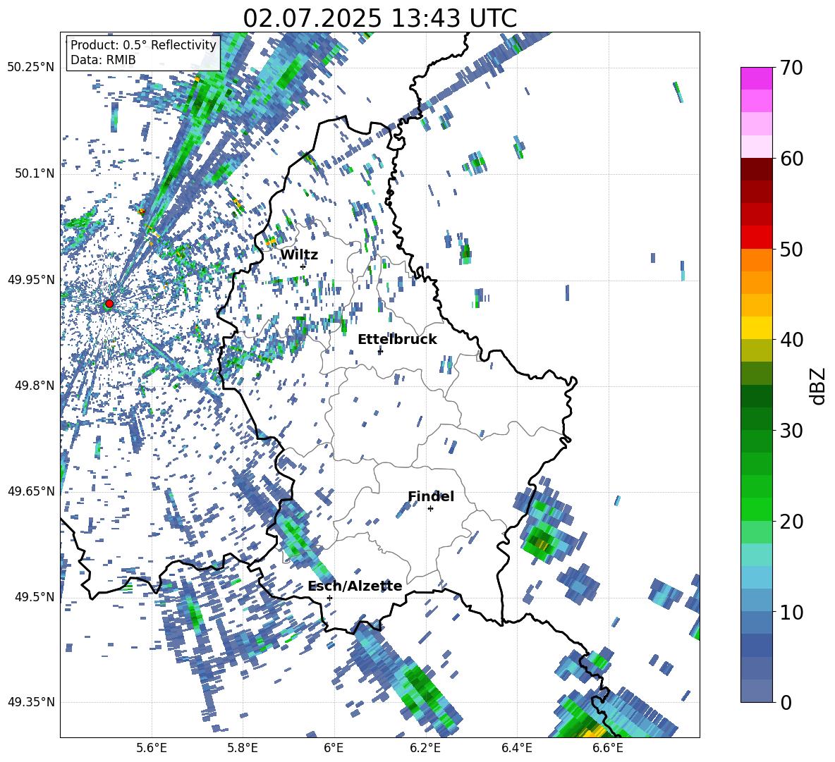
Task: Click the yellow colorbar segment just above the 40 tick
Action: click(757, 328)
